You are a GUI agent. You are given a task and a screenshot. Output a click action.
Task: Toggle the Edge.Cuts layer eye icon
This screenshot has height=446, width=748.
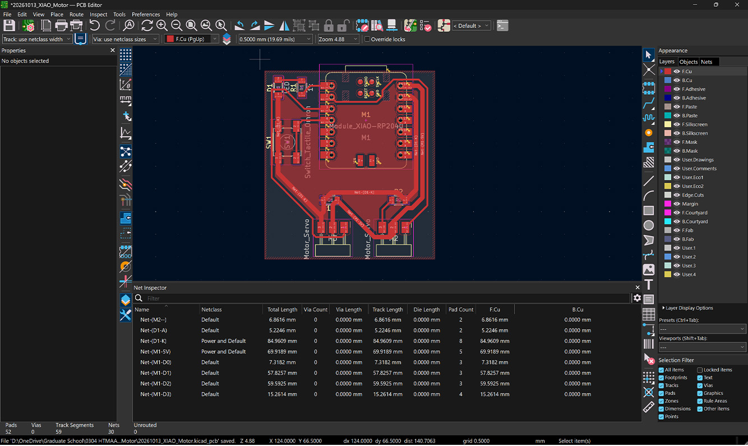tap(676, 195)
